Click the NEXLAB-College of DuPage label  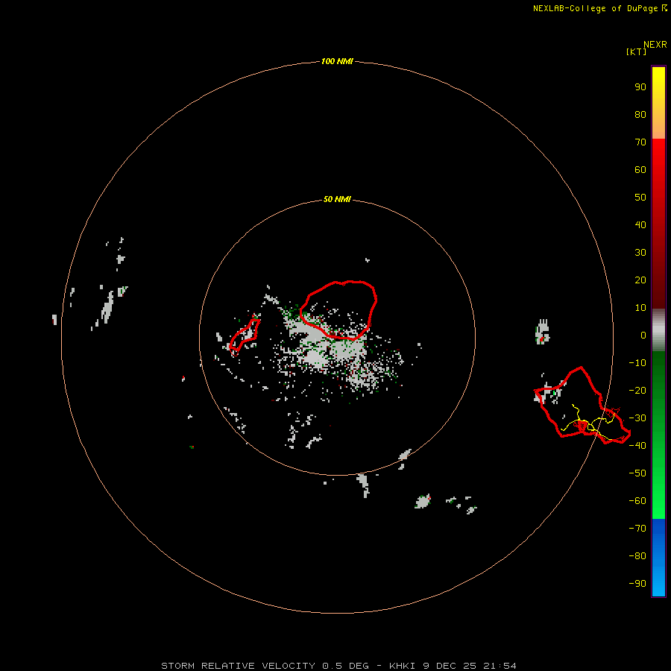[x=599, y=8]
